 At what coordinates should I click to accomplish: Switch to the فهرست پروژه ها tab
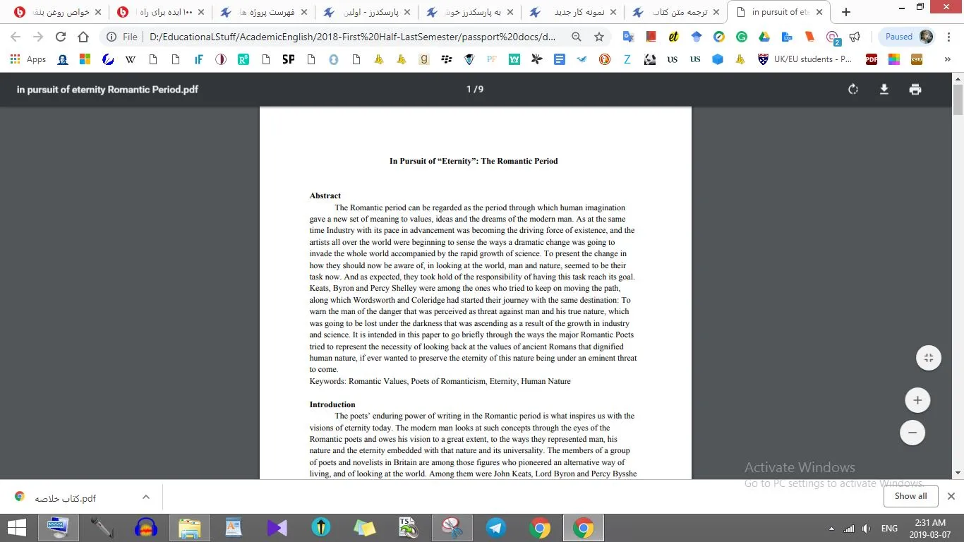pos(264,12)
